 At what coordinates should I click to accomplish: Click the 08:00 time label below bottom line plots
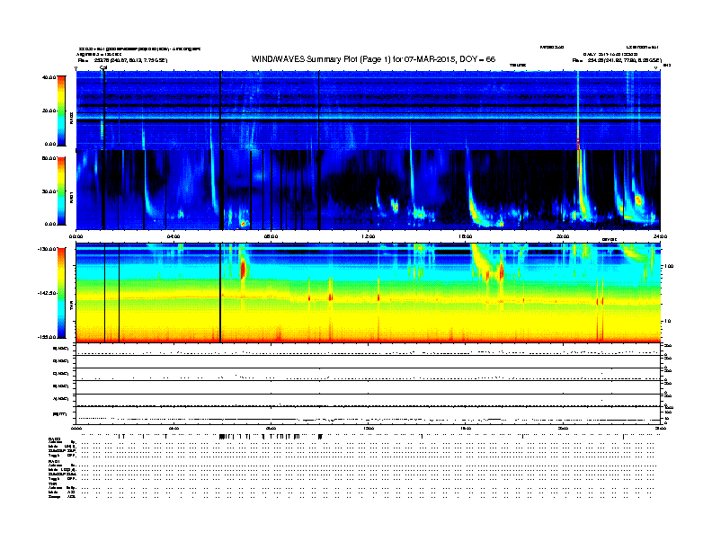point(271,429)
